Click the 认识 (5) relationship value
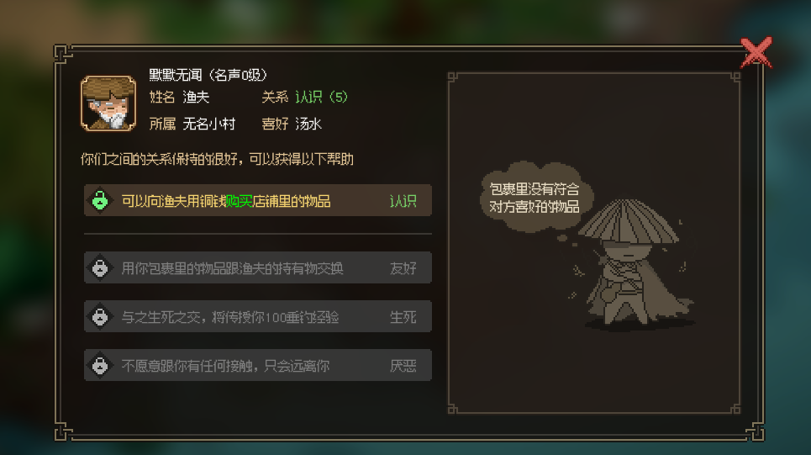811x455 pixels. click(322, 97)
